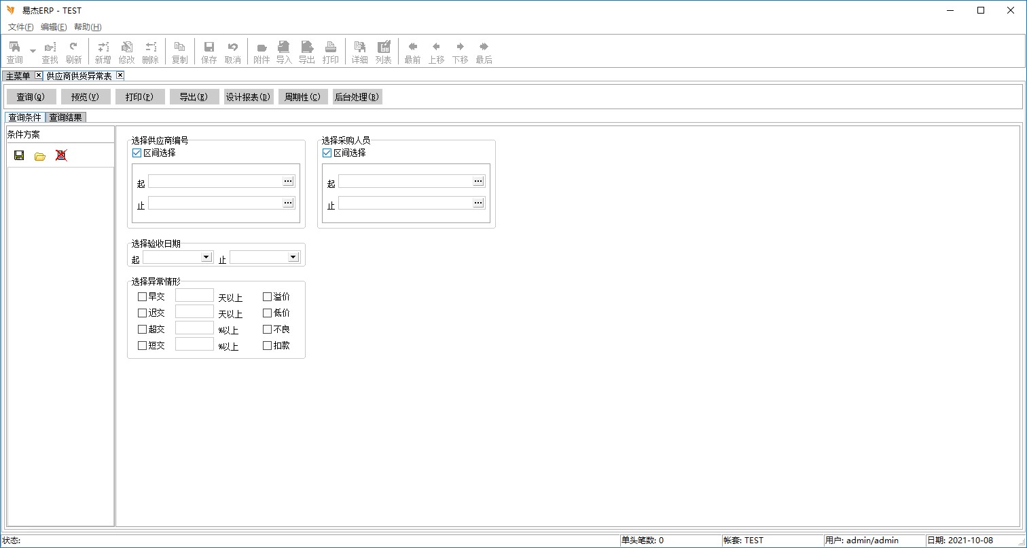Click the 导出 export toolbar icon
This screenshot has height=548, width=1027.
point(307,52)
